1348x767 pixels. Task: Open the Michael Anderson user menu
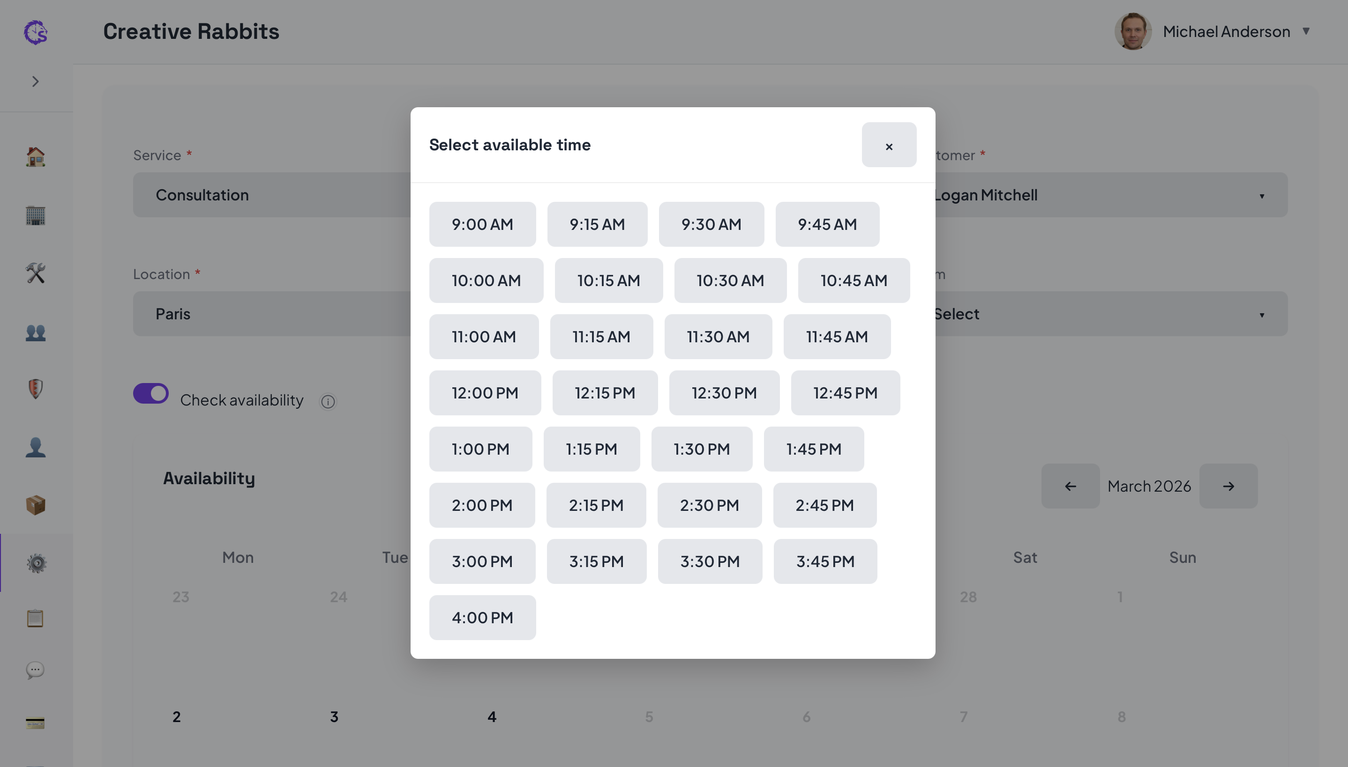(x=1213, y=32)
